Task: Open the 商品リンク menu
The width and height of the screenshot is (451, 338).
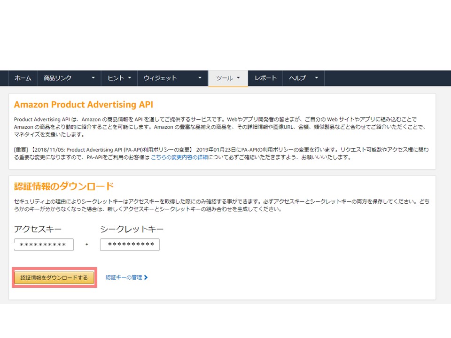Action: (58, 78)
